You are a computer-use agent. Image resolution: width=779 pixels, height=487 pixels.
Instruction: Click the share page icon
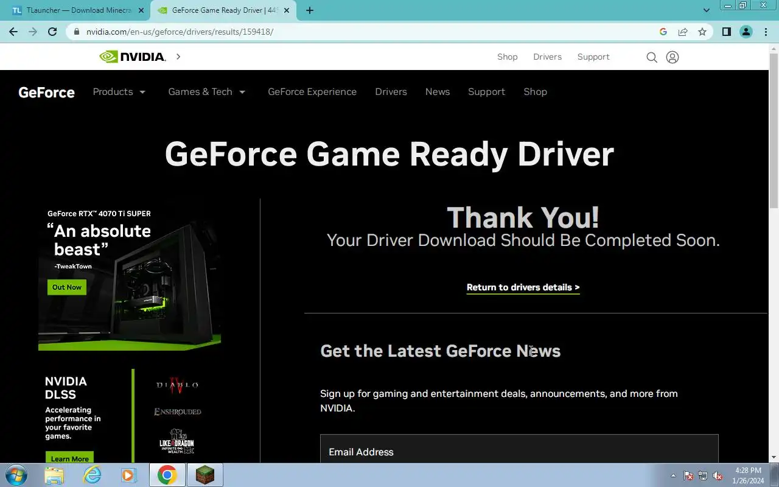coord(683,32)
